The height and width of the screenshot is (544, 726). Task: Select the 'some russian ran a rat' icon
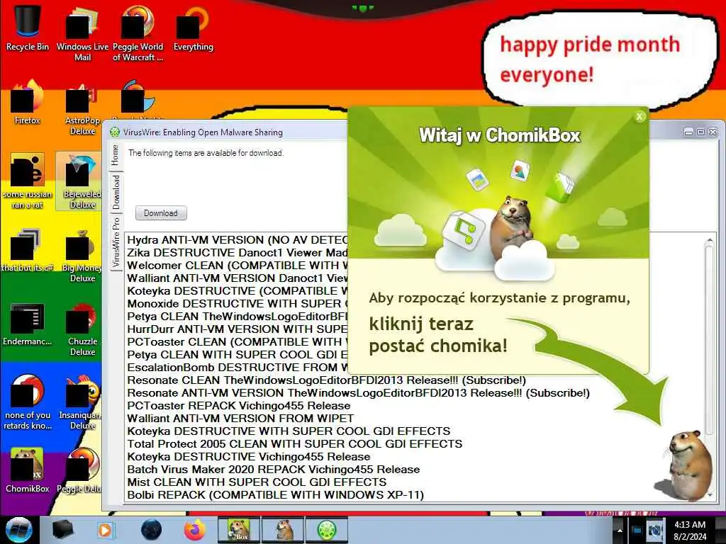tap(27, 181)
